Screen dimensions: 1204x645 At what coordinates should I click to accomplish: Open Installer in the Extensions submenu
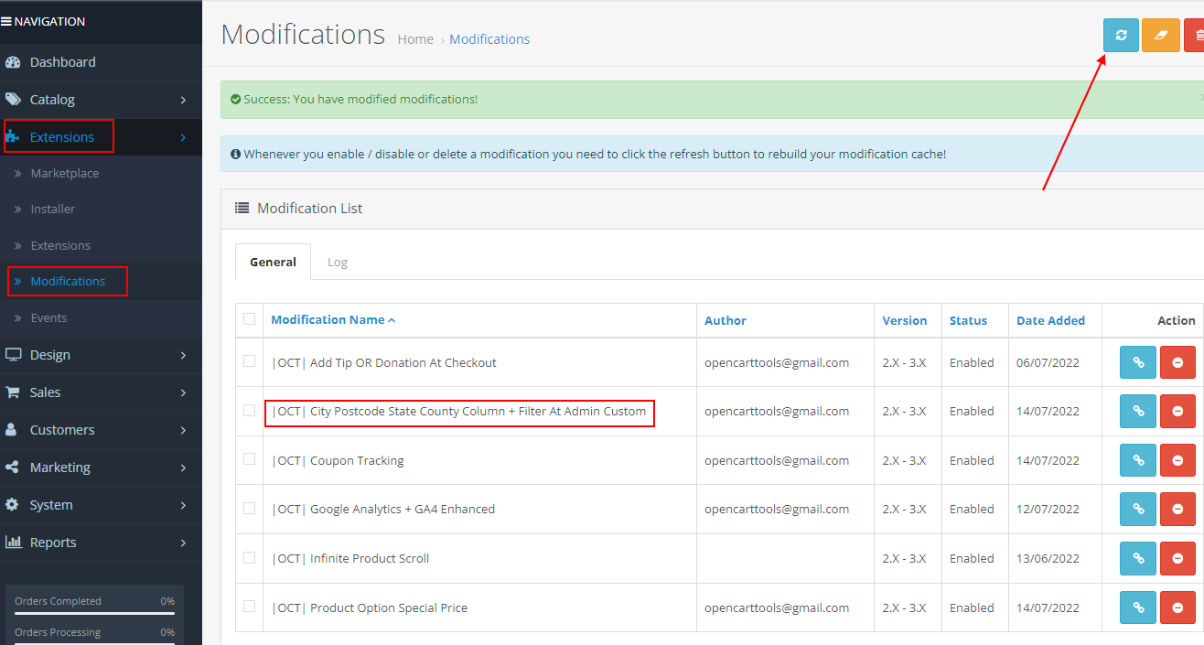pyautogui.click(x=53, y=209)
